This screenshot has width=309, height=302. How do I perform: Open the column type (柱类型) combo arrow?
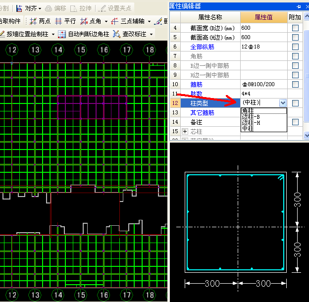click(x=283, y=103)
